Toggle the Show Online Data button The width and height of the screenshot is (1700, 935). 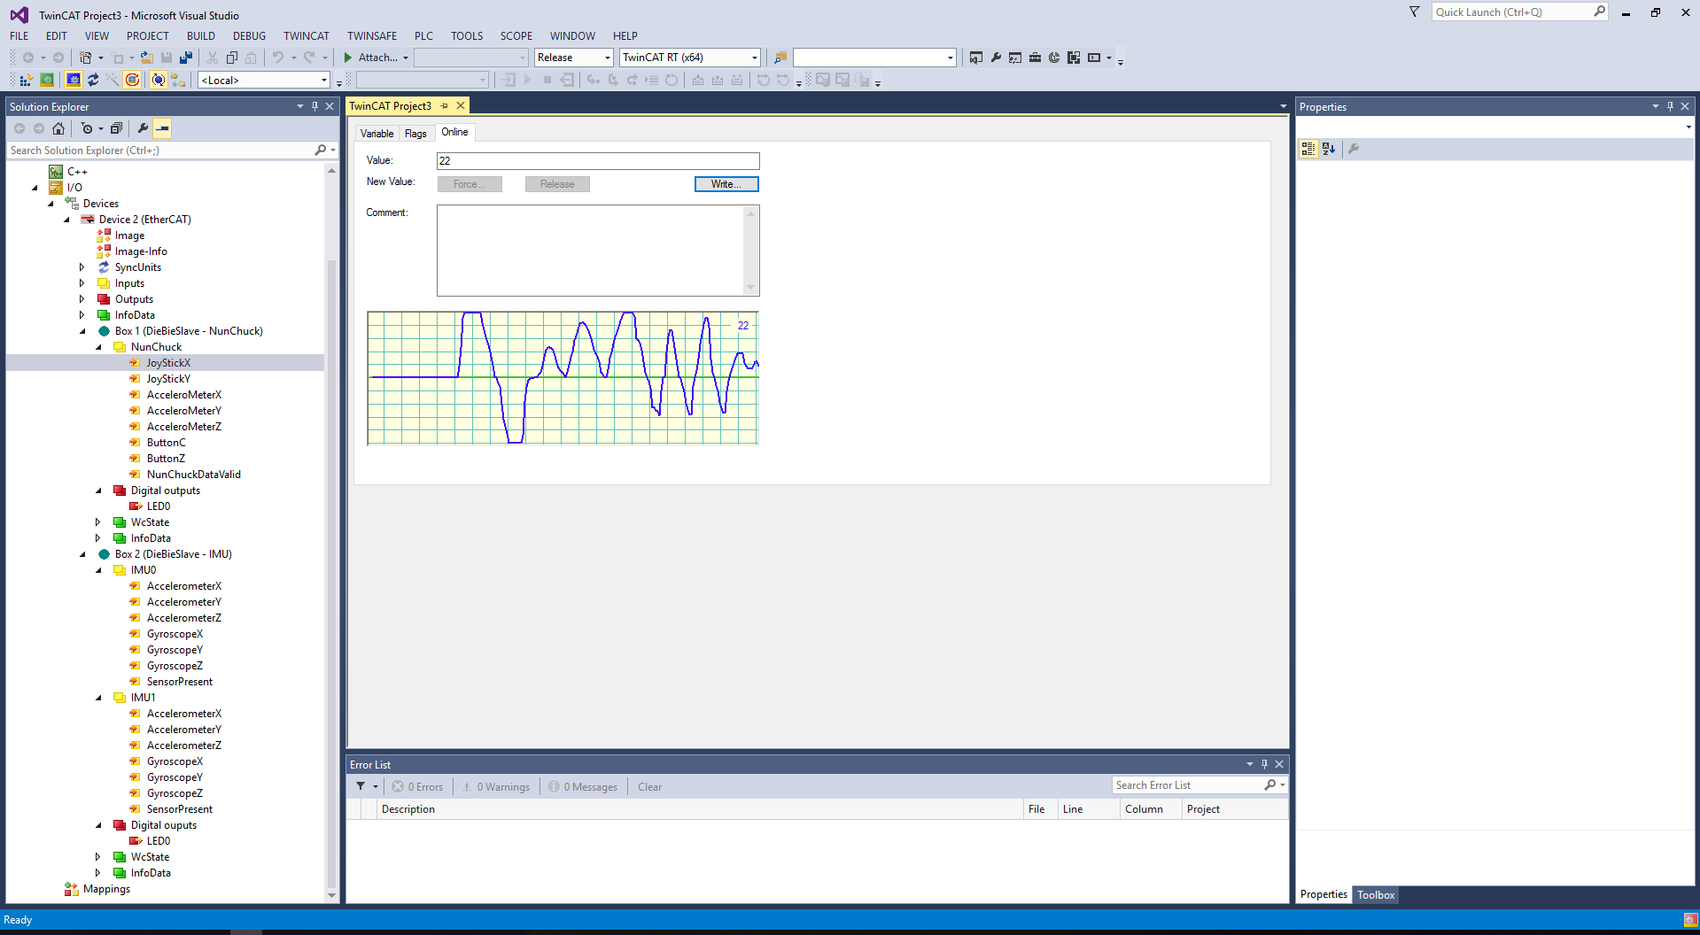pos(158,81)
